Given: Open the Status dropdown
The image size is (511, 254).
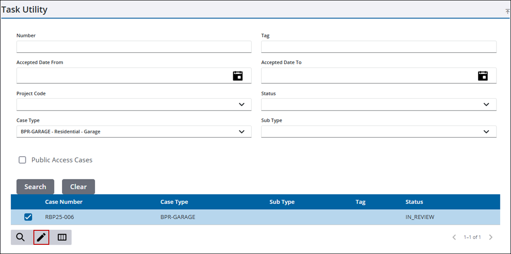Looking at the screenshot, I should pyautogui.click(x=486, y=104).
